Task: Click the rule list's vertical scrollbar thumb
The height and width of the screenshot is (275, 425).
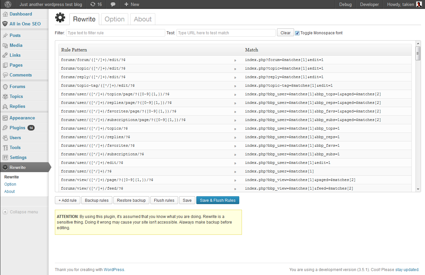Action: point(418,53)
